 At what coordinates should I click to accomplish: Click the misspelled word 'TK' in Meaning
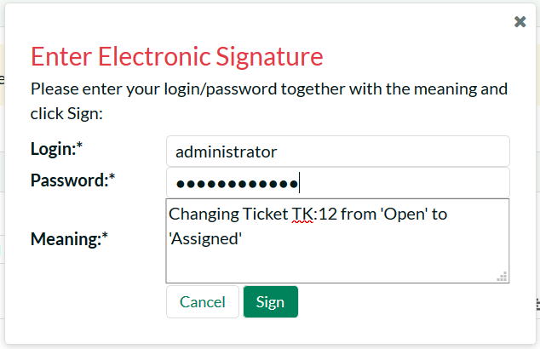click(x=301, y=215)
